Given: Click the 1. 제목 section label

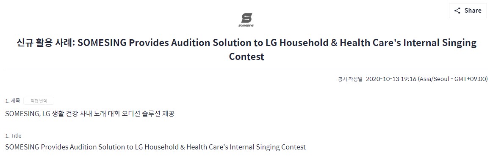Looking at the screenshot, I should point(13,100).
